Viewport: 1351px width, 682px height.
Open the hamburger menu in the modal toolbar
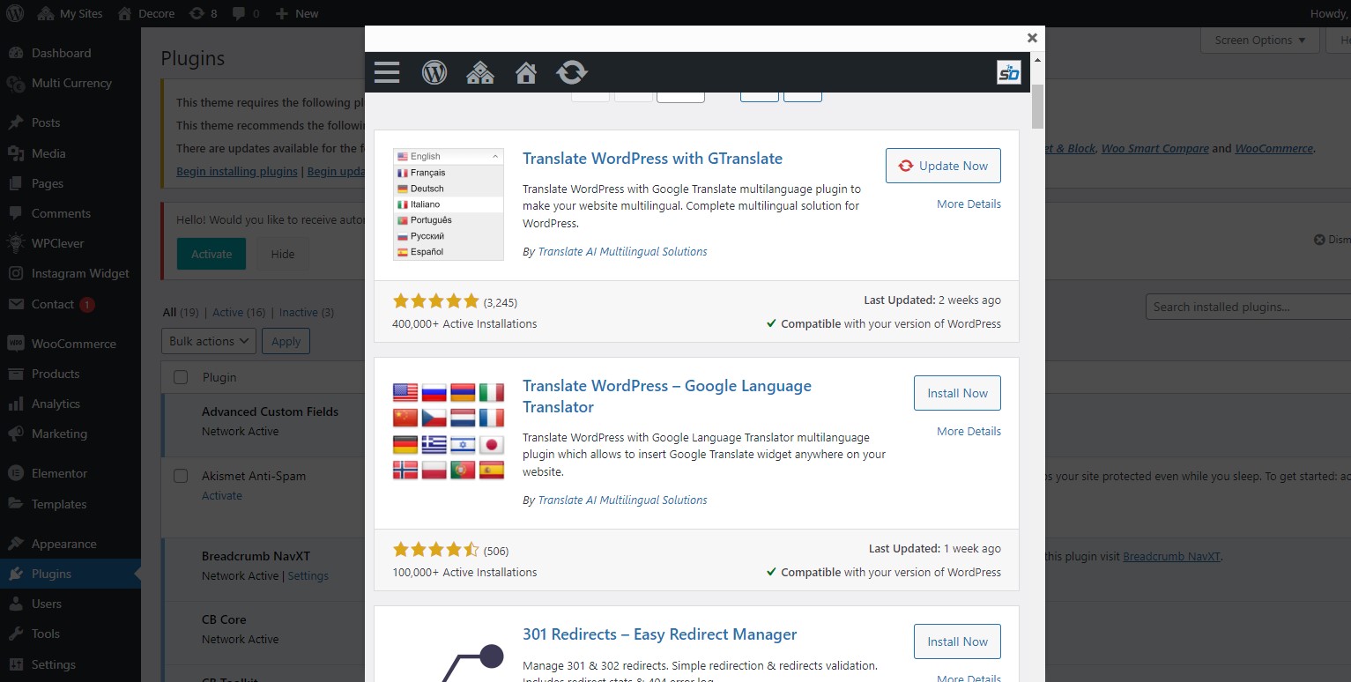(x=387, y=72)
